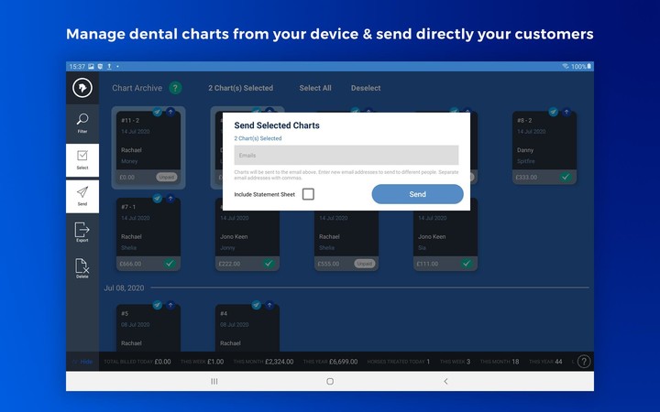
Task: Toggle paid checkmark on £333.00 Danny chart
Action: pos(566,177)
